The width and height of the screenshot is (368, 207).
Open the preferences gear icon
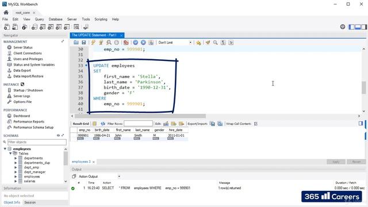click(x=343, y=27)
